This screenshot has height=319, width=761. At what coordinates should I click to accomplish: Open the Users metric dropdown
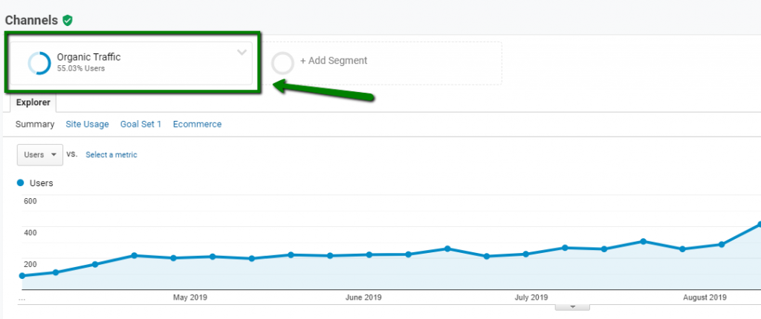click(x=40, y=154)
